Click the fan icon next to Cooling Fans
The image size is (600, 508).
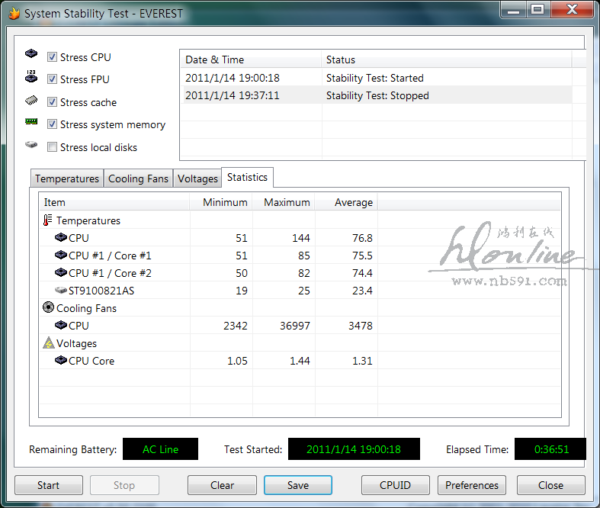pyautogui.click(x=48, y=308)
